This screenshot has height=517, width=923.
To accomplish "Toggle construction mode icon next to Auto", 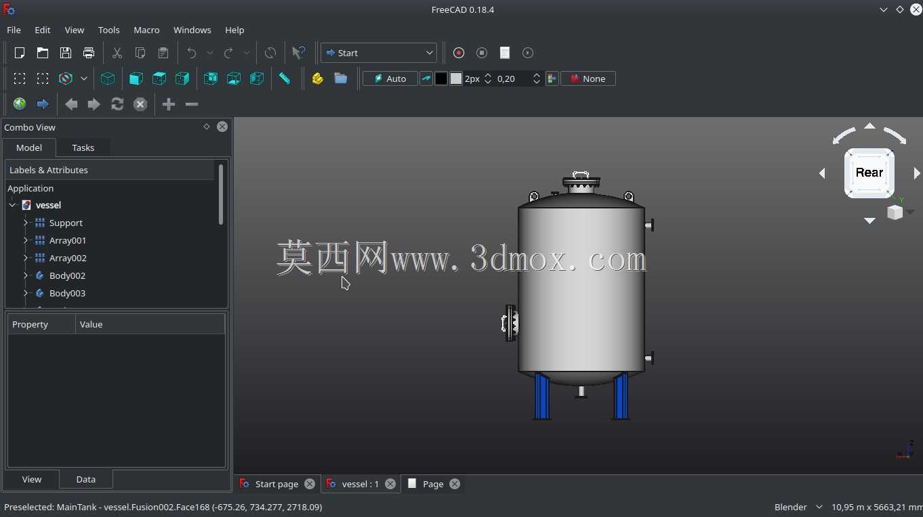I will (426, 78).
